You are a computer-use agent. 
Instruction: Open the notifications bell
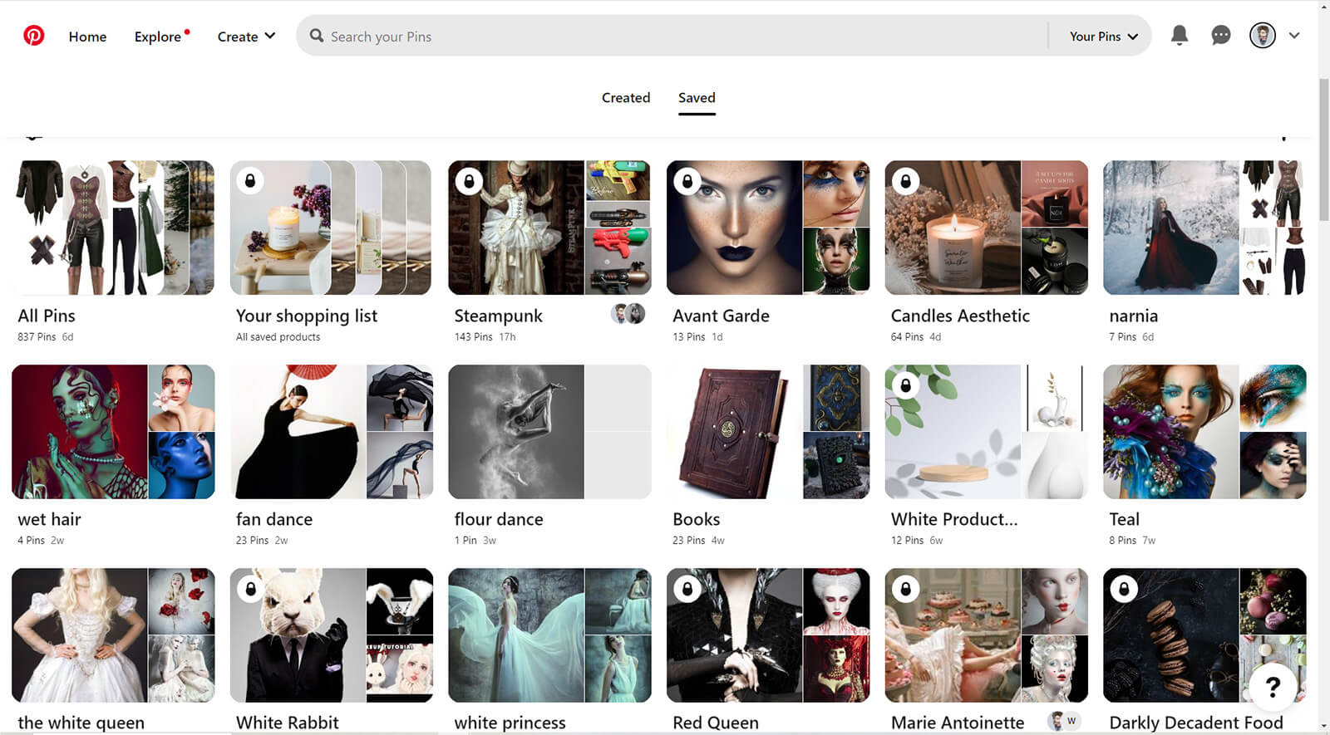(x=1179, y=35)
